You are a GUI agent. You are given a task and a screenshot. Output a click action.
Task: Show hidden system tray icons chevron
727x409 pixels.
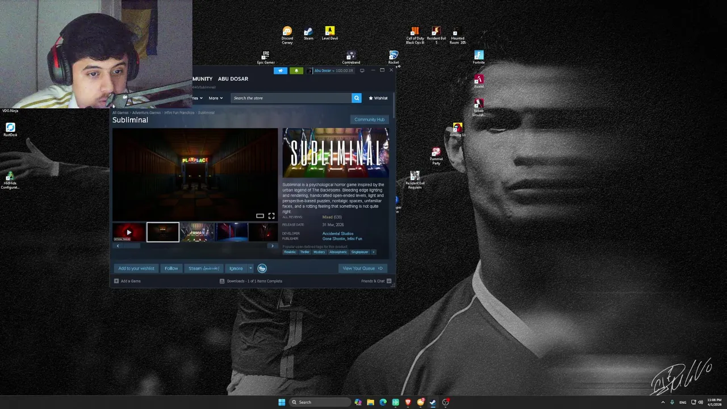[x=663, y=402]
